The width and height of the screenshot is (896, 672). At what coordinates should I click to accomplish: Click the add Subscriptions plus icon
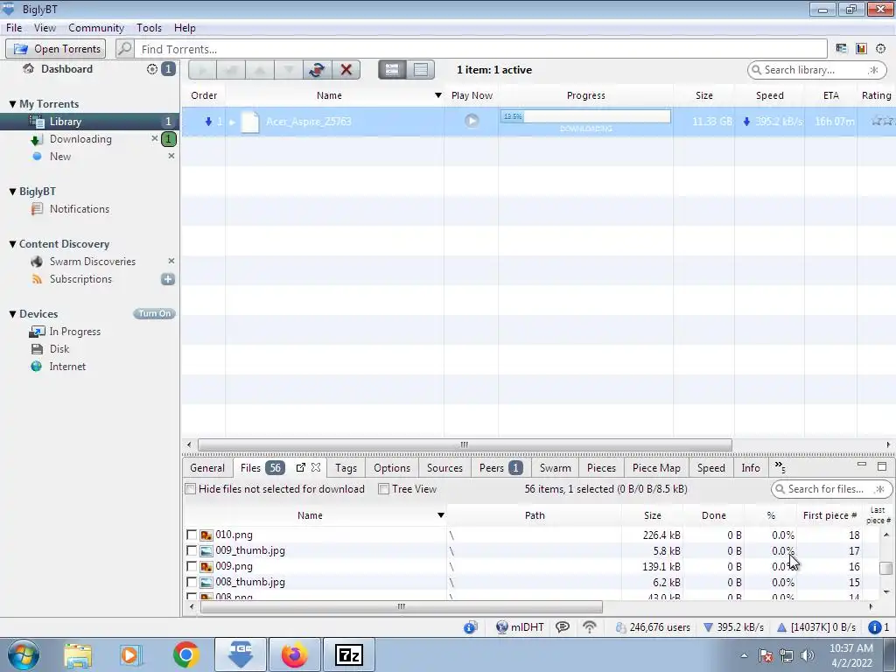click(168, 279)
